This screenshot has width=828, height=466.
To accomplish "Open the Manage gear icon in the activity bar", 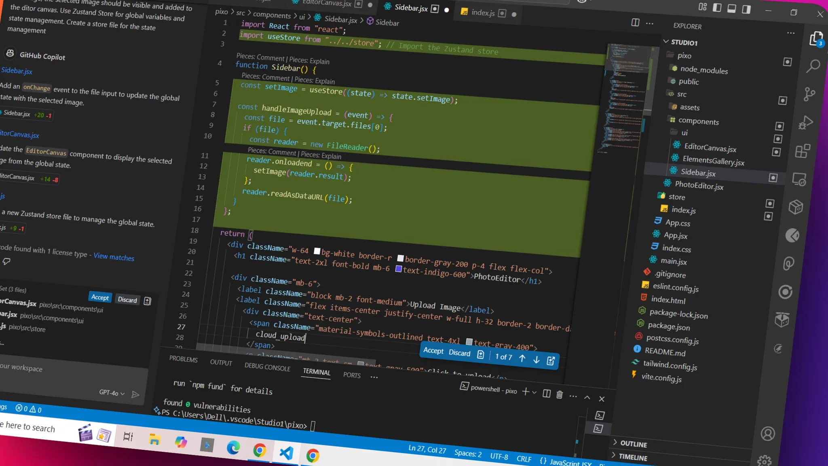I will 764,460.
